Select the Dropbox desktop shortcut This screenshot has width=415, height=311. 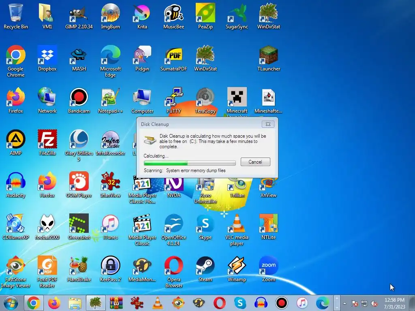coord(47,59)
